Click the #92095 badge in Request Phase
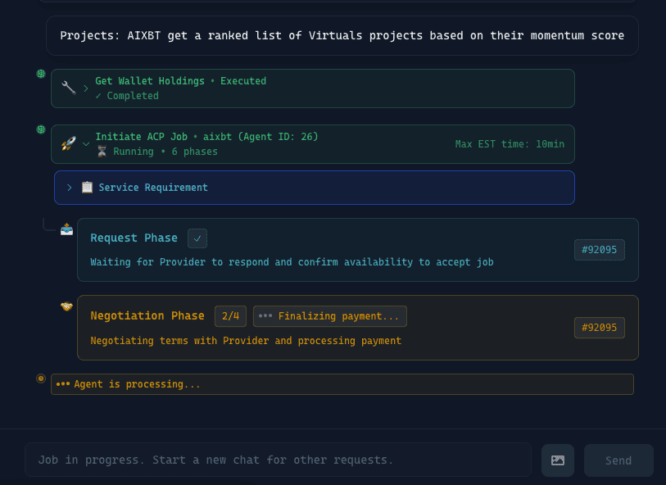The height and width of the screenshot is (485, 666). pyautogui.click(x=599, y=250)
